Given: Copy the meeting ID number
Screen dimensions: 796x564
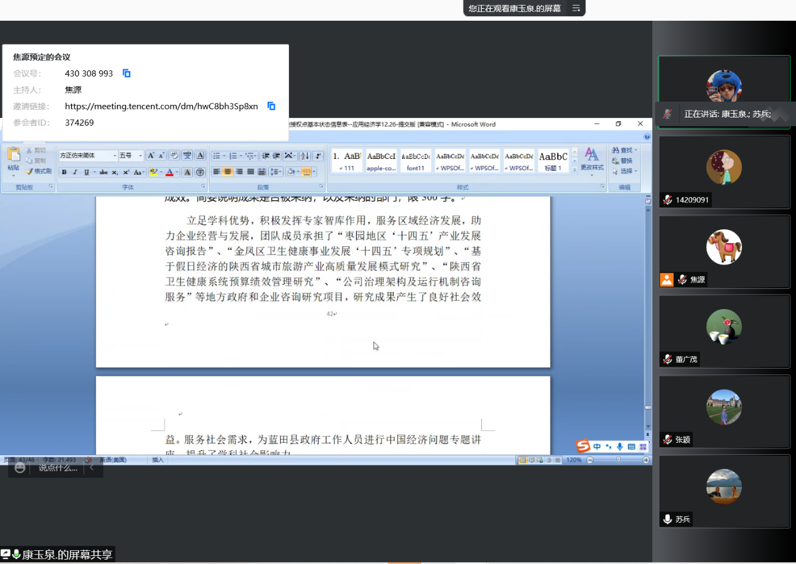Looking at the screenshot, I should [126, 73].
